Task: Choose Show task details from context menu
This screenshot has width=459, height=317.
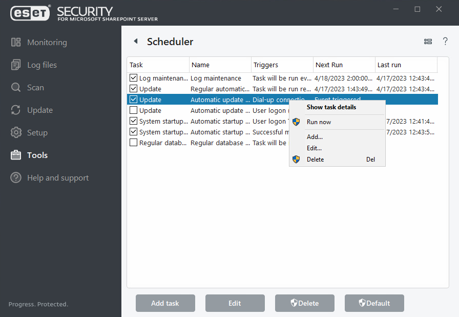Action: (331, 107)
